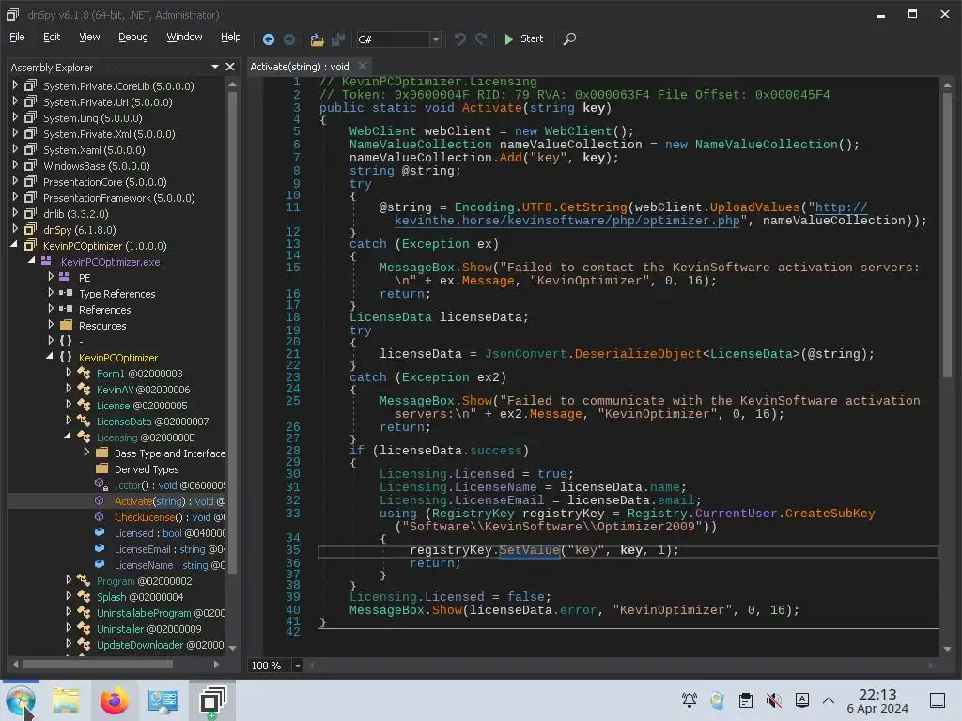
Task: Click the References node icon
Action: (66, 308)
